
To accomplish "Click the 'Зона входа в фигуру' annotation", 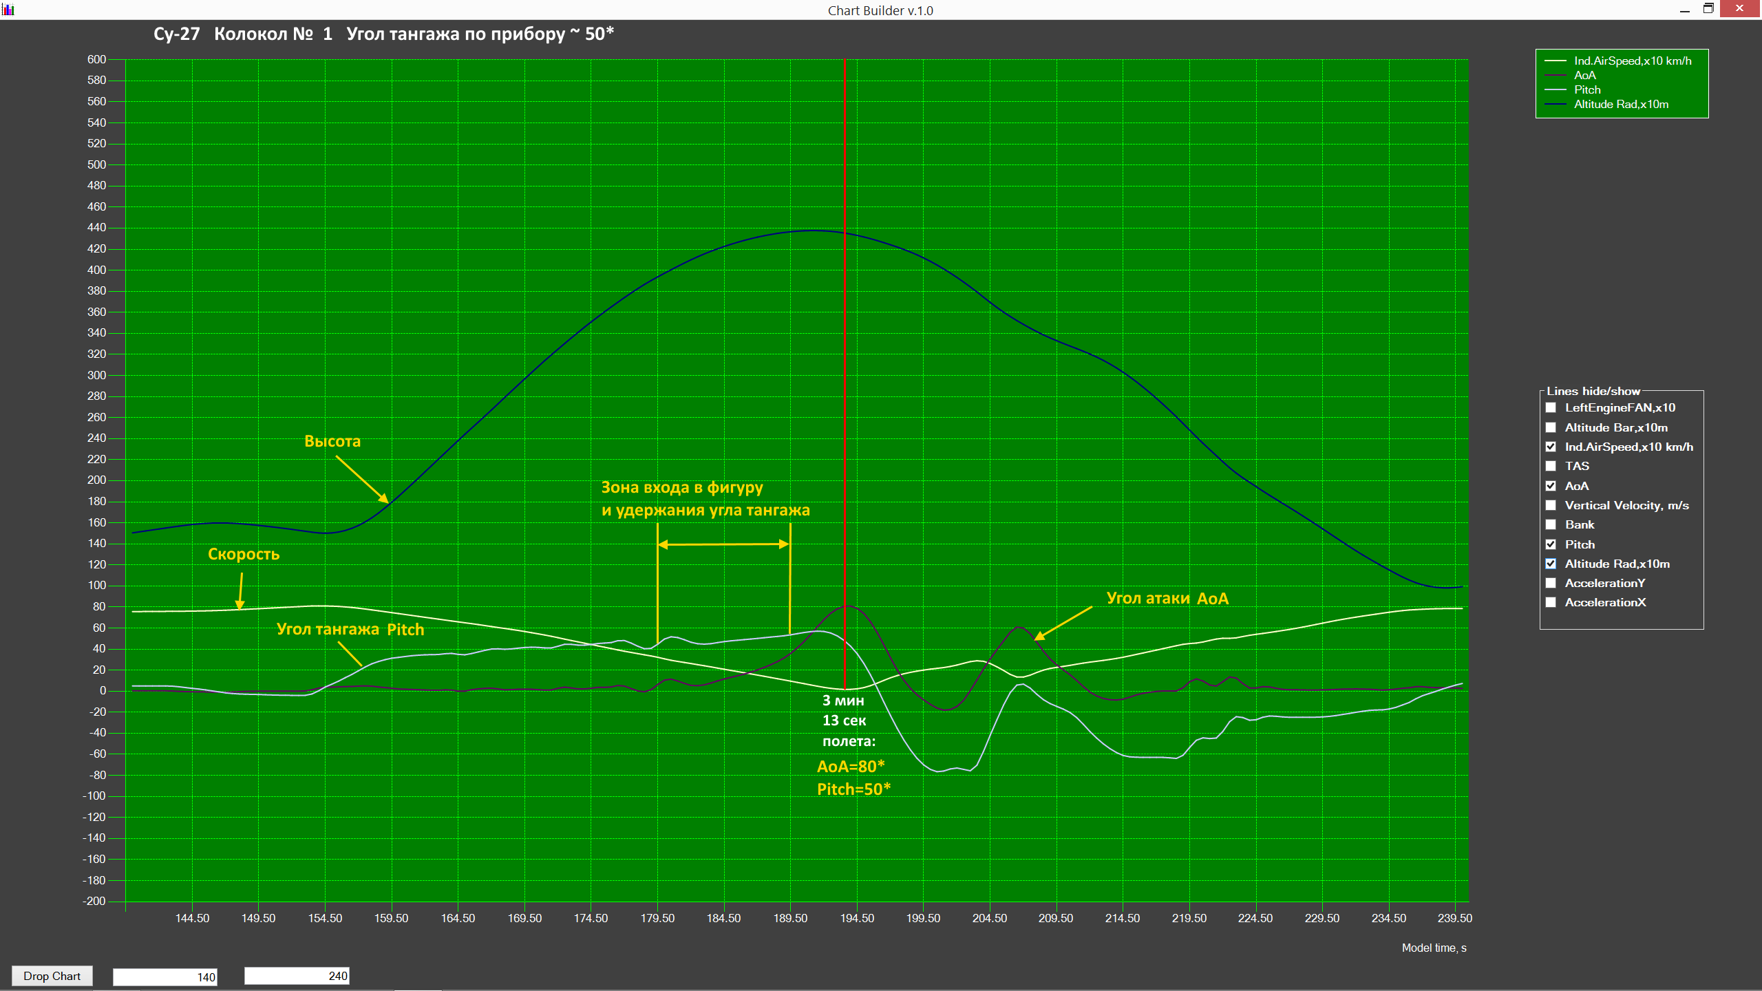I will [x=682, y=487].
